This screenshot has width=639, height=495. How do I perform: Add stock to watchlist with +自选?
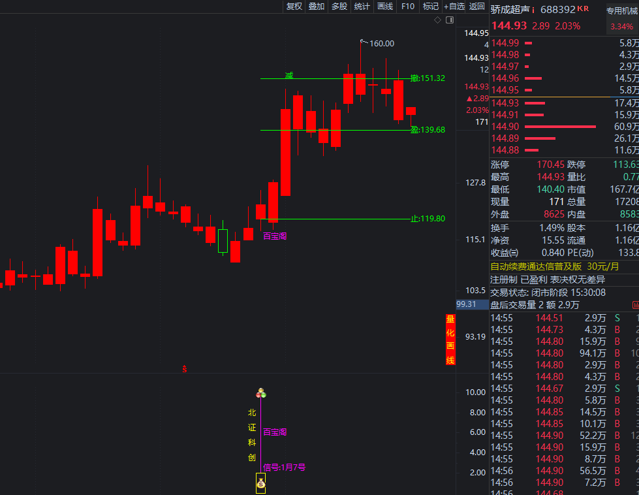454,7
